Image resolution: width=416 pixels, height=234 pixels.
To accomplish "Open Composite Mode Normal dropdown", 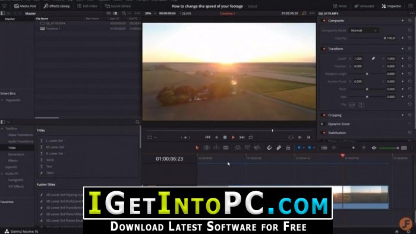I will [363, 30].
